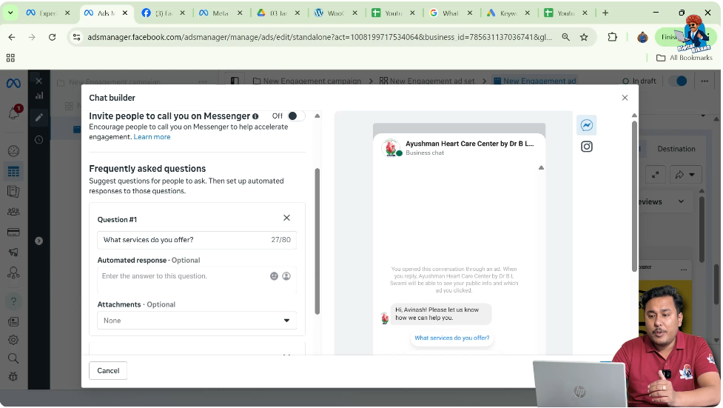723x408 pixels.
Task: Open Account overview gauge icon
Action: [13, 151]
